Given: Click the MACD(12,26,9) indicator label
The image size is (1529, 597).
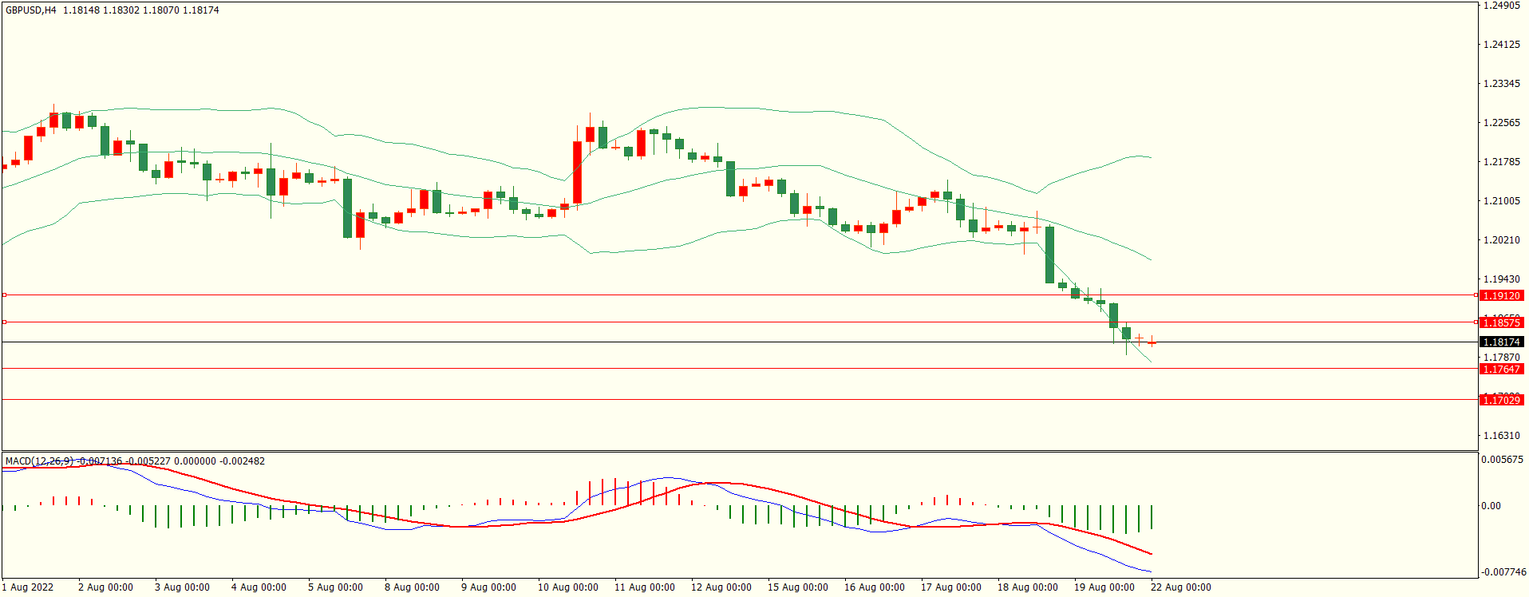Looking at the screenshot, I should coord(39,461).
